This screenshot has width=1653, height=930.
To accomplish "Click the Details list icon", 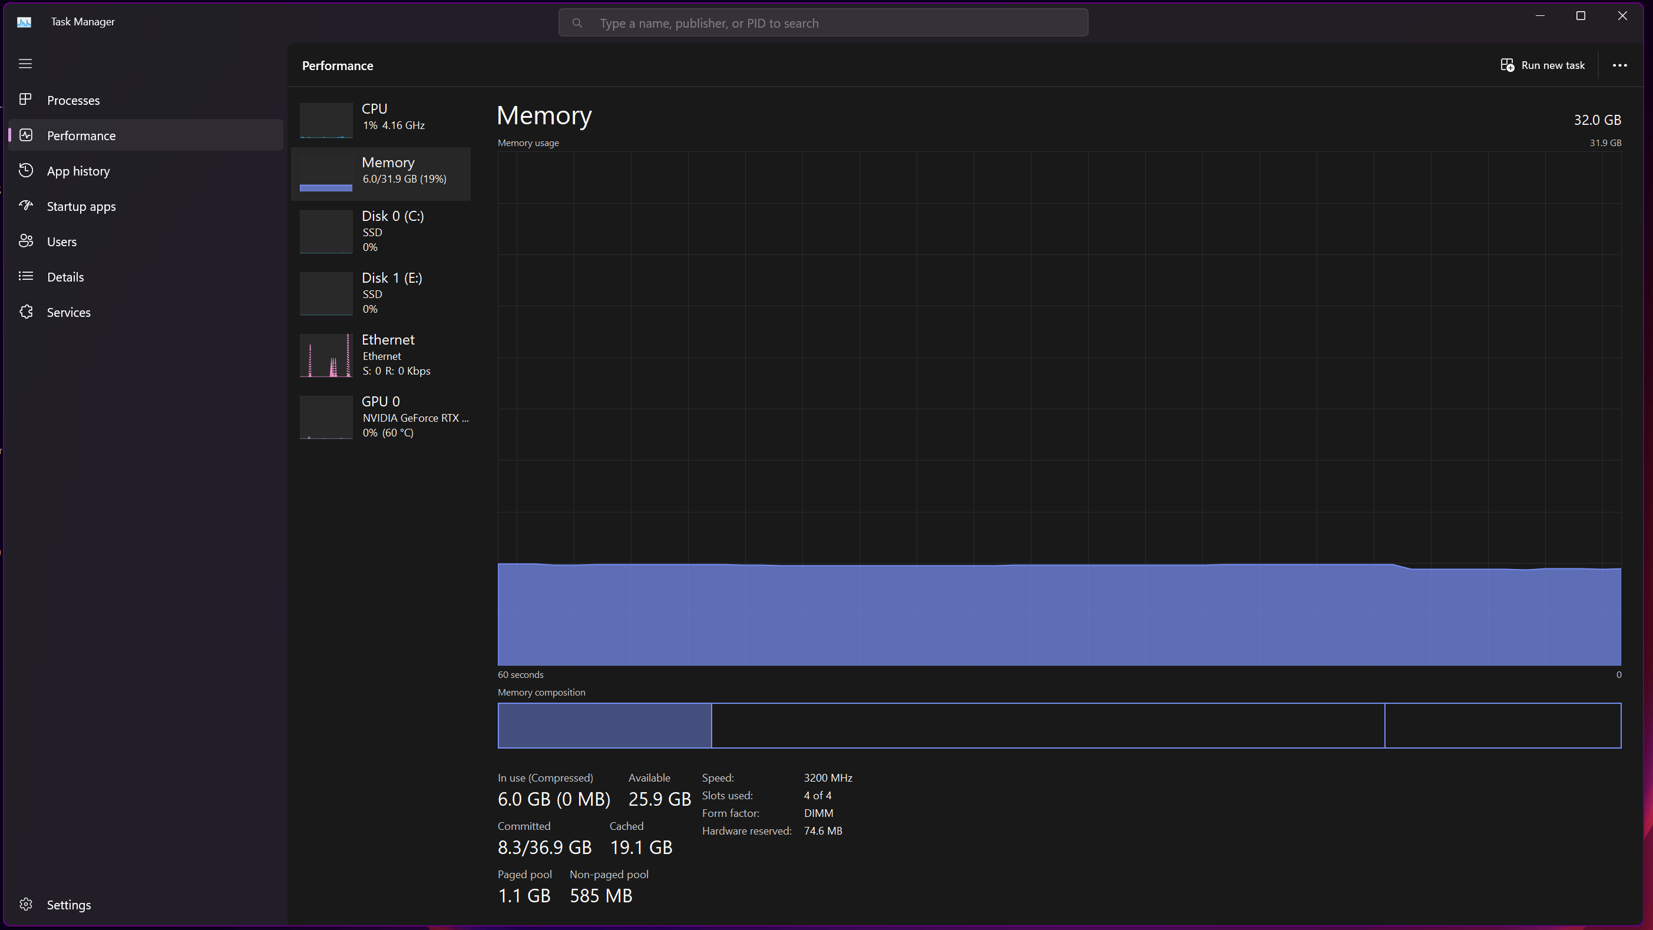I will tap(26, 276).
